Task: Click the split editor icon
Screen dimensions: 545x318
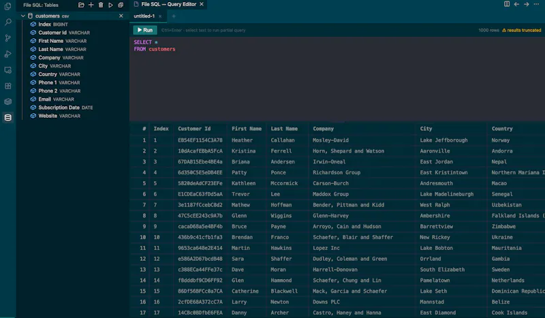Action: (x=507, y=4)
